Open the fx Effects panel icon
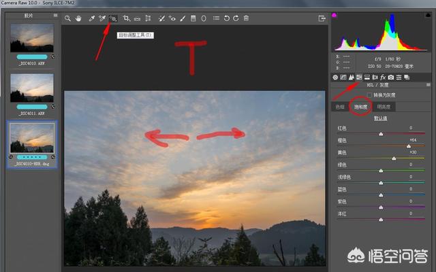 coord(383,78)
